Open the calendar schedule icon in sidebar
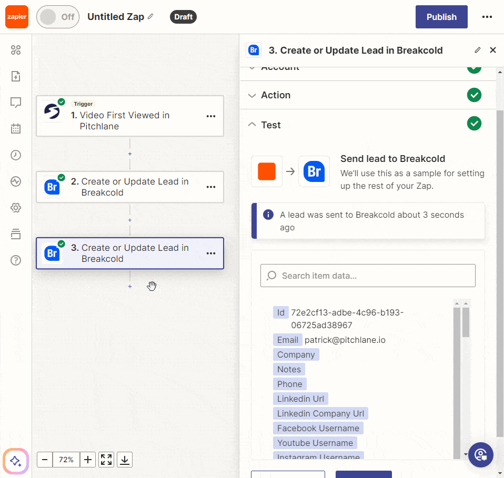504x478 pixels. [16, 128]
